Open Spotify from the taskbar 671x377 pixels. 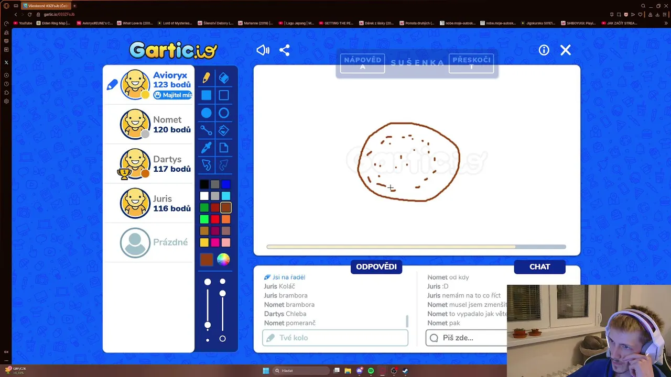pos(371,371)
